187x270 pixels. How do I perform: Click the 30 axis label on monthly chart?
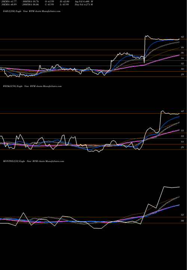pyautogui.click(x=183, y=221)
